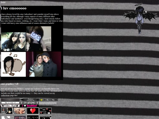Click the pink 'i heart boobies!' blinkie
The image size is (159, 119).
click(29, 106)
